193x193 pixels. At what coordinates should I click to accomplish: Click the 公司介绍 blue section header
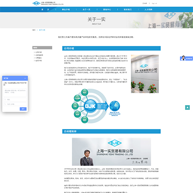(x=112, y=48)
